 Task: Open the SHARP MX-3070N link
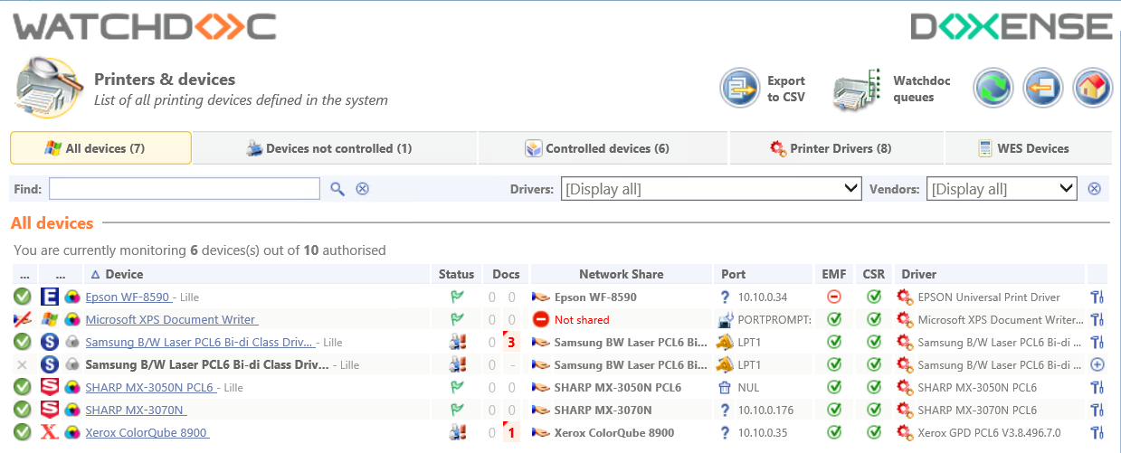click(135, 410)
